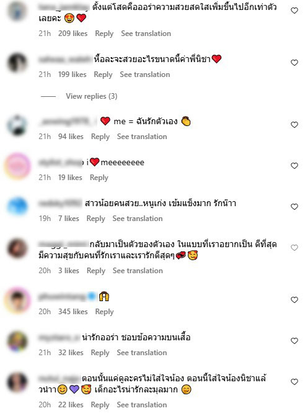
Task: See translation of the 94 likes comment
Action: click(x=142, y=137)
